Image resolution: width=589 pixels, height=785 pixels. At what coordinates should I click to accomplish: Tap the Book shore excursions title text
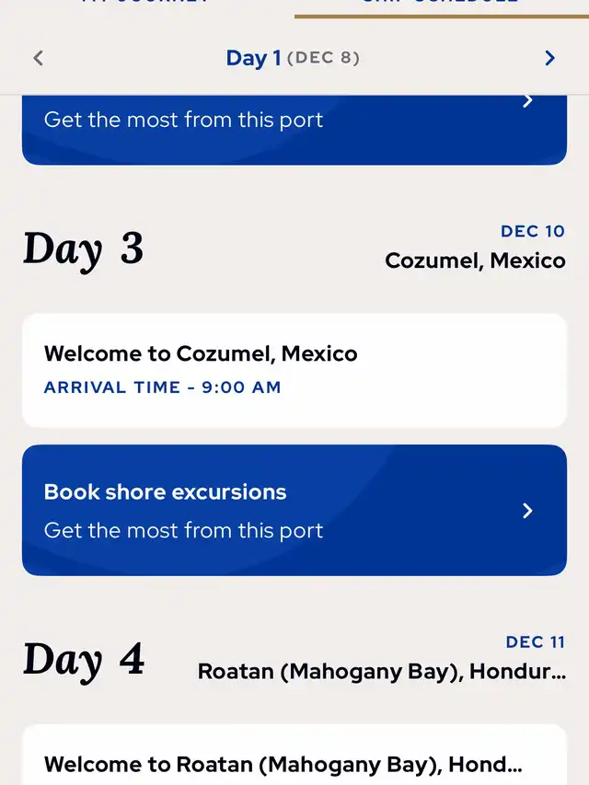(166, 492)
